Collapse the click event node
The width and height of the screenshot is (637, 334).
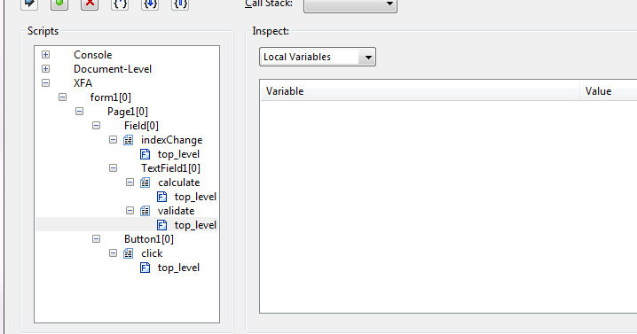click(114, 253)
